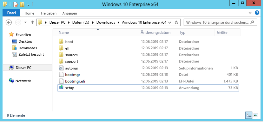
Task: Navigate to Downloads breadcrumb
Action: [106, 22]
